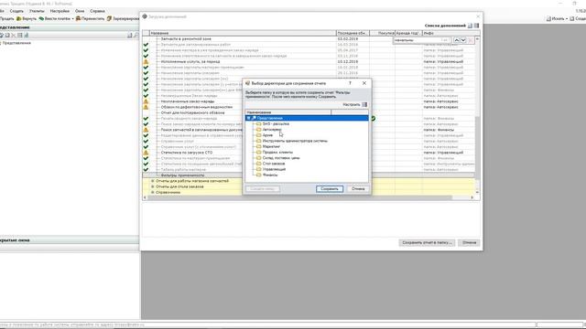
Task: Select the Архив folder
Action: click(x=267, y=135)
